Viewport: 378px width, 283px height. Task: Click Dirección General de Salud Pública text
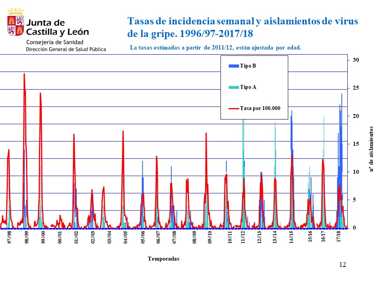click(x=66, y=50)
